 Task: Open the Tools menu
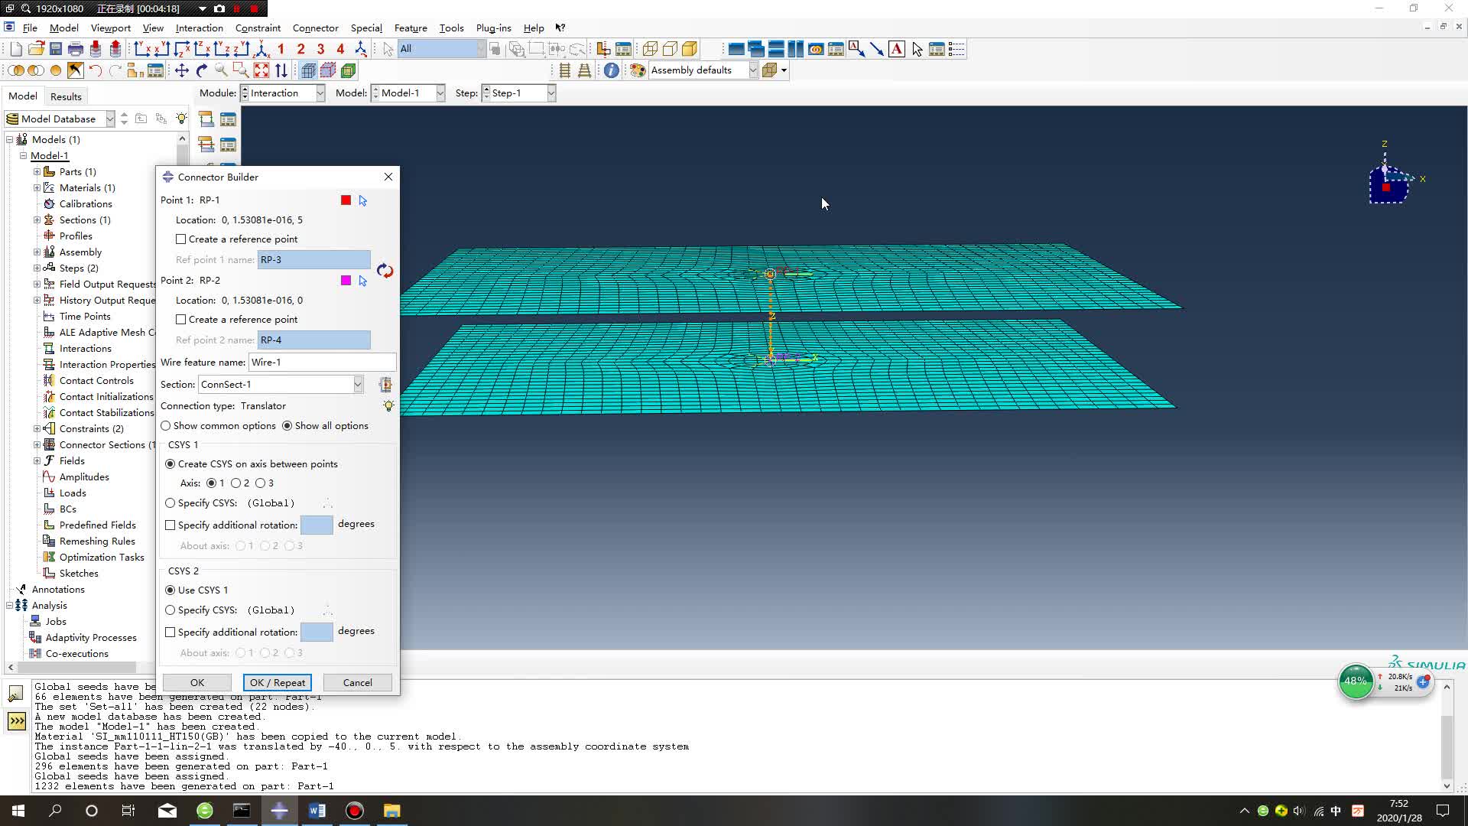coord(451,28)
